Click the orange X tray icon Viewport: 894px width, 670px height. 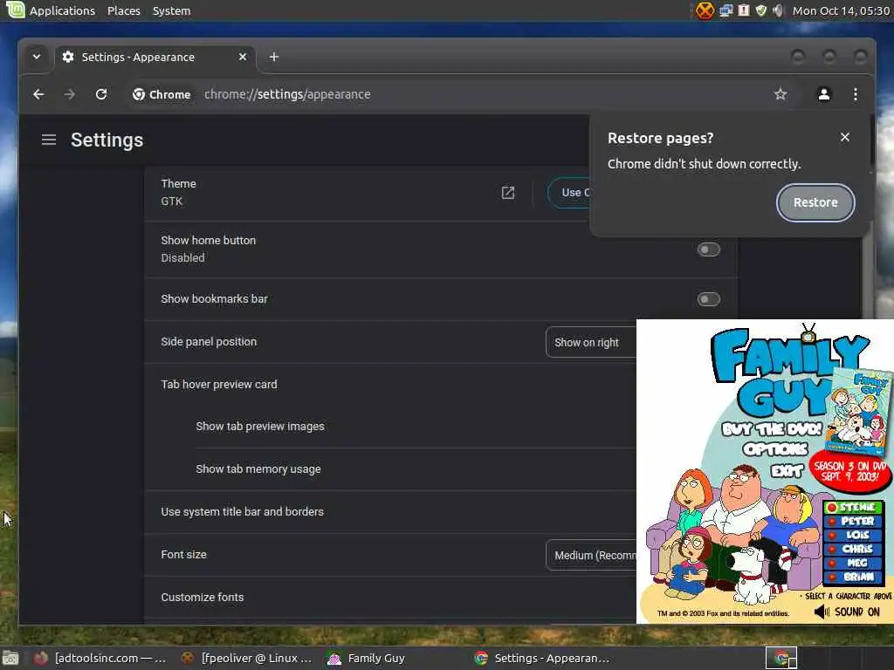click(705, 10)
